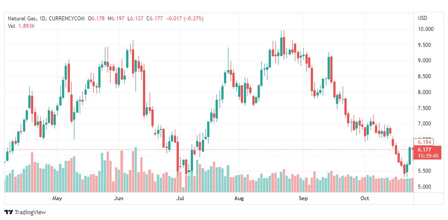The height and width of the screenshot is (220, 448).
Task: Select the Aug label on time axis
Action: tap(239, 198)
